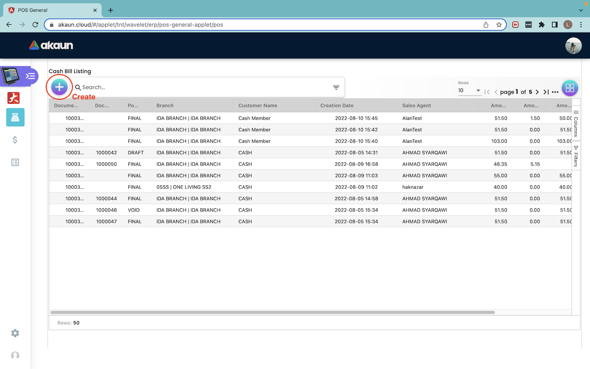Click the 103.00 amount cell
Image resolution: width=590 pixels, height=369 pixels.
499,141
